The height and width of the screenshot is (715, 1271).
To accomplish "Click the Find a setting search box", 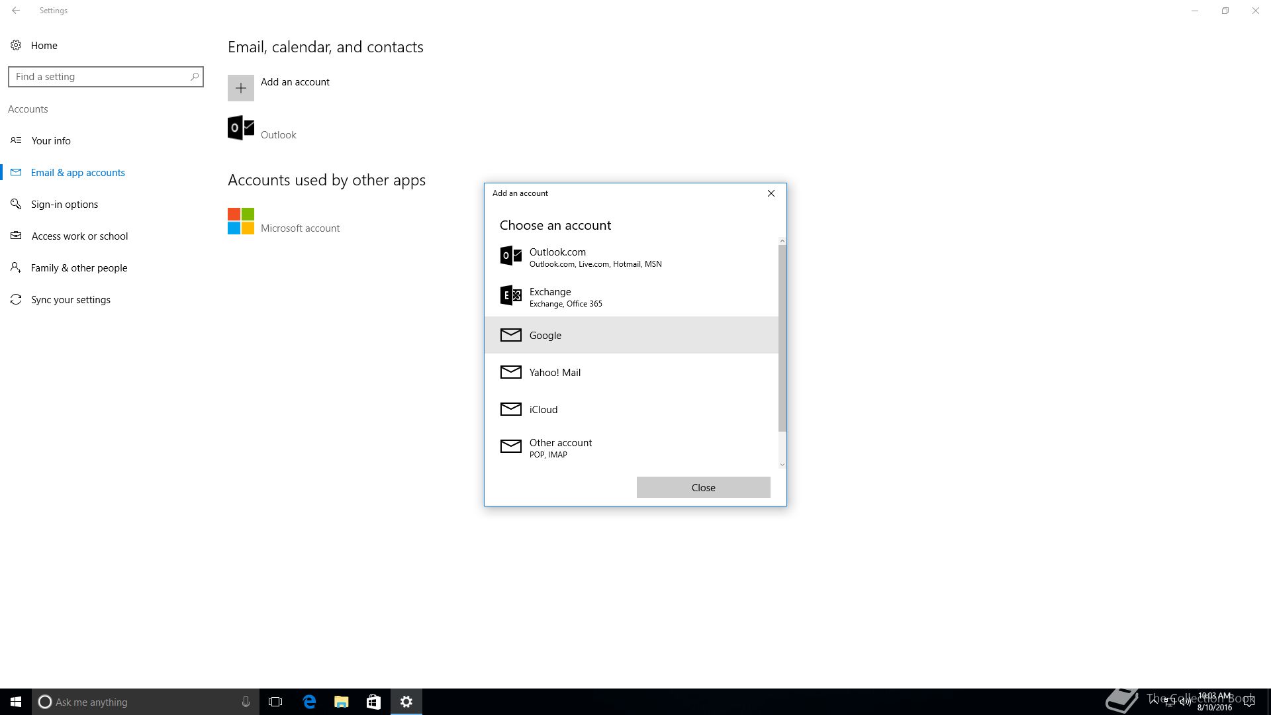I will pos(106,77).
